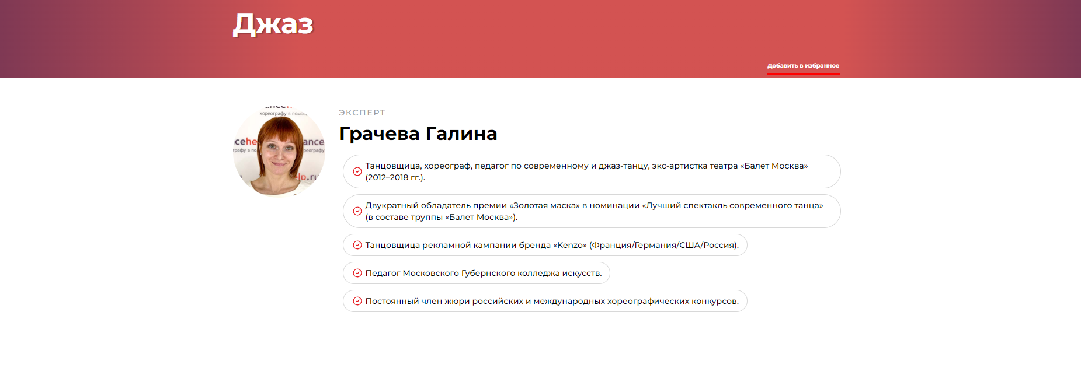
Task: Click the "Добавить в избранное" link
Action: [x=803, y=66]
